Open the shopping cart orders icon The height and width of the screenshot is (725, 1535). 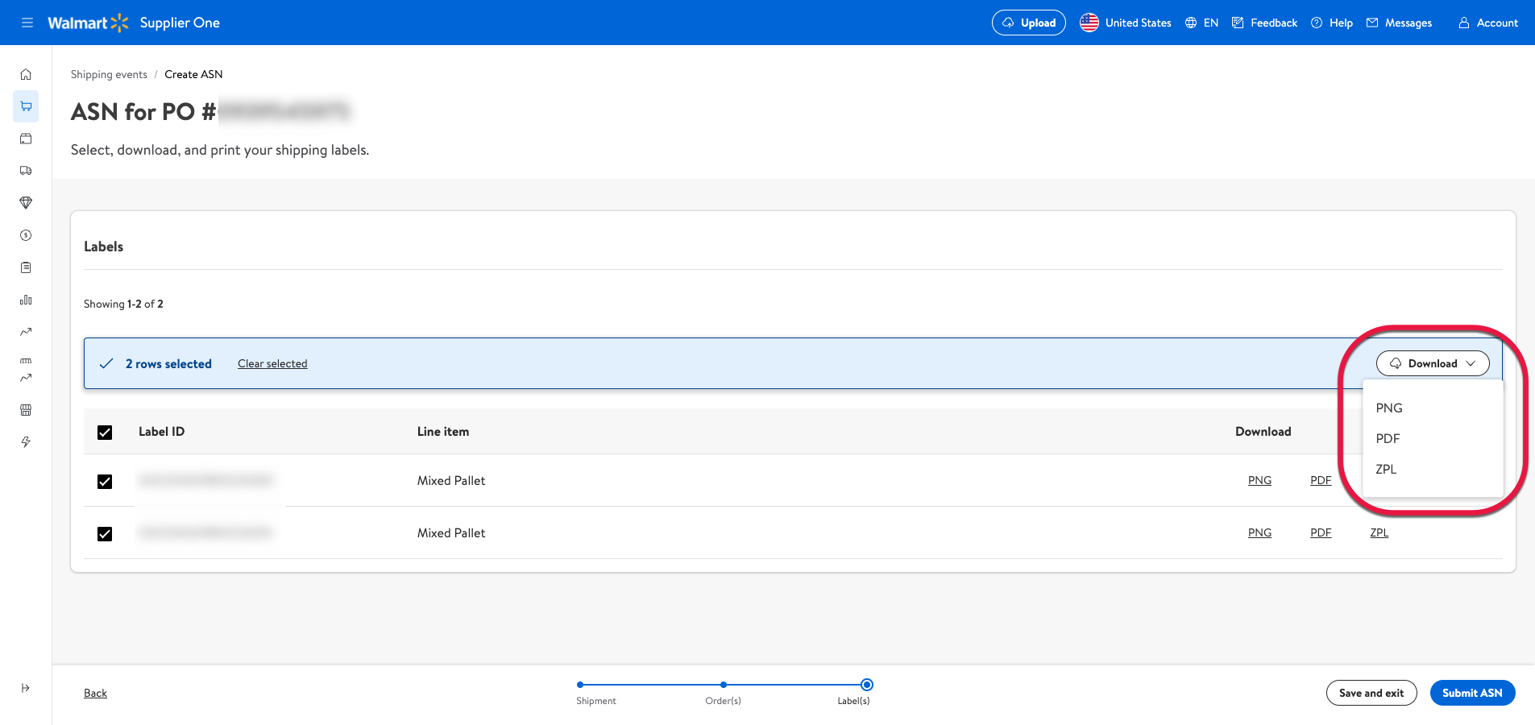[26, 106]
